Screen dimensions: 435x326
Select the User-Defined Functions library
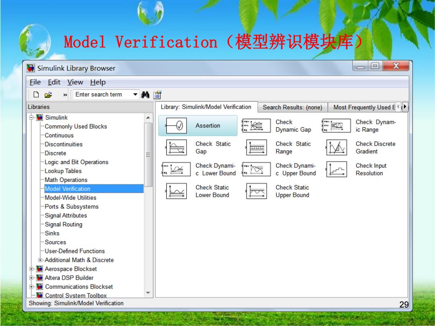pos(75,251)
